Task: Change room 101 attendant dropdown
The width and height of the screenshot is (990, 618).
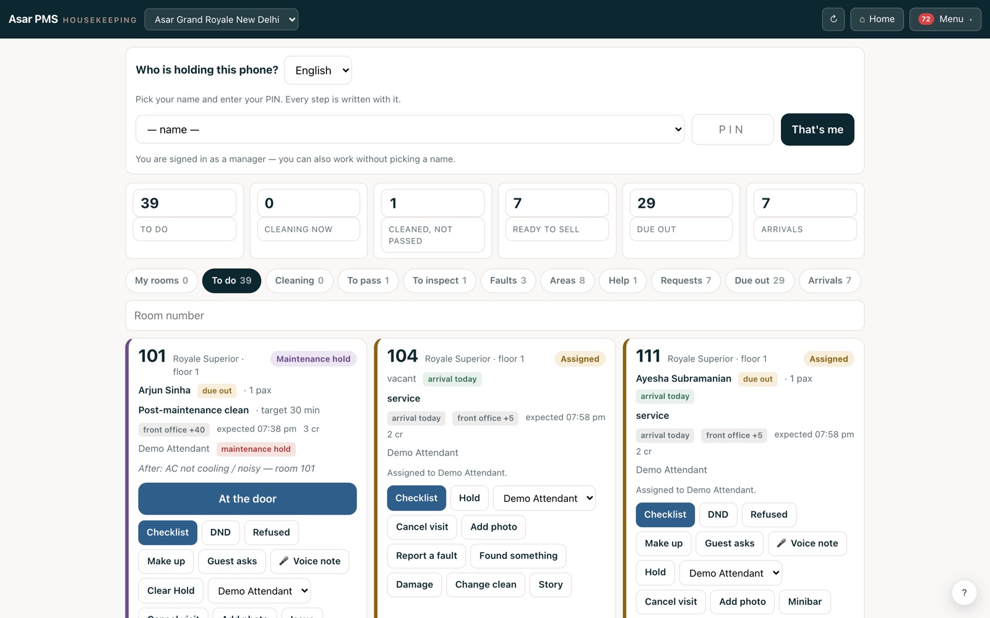Action: [x=259, y=591]
